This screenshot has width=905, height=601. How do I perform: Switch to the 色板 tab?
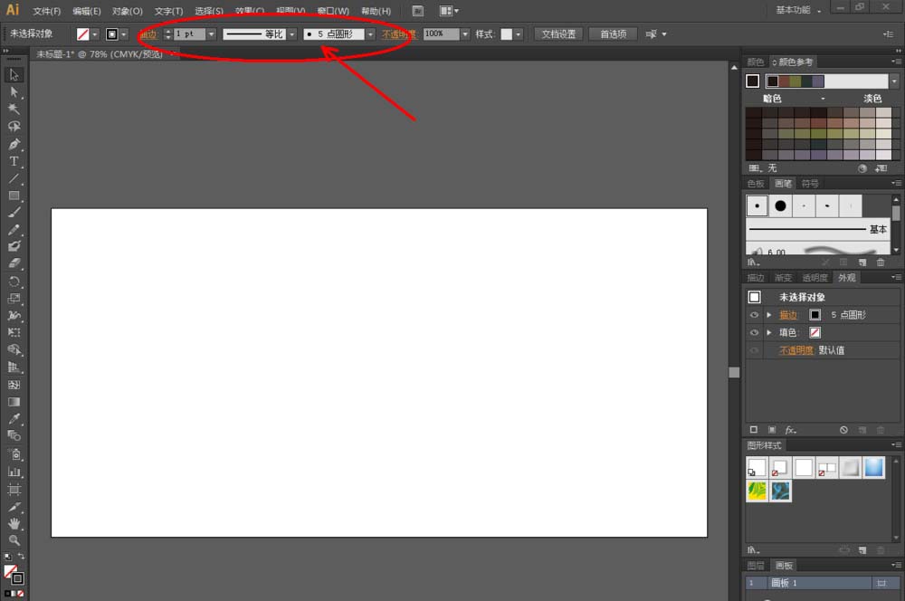[x=756, y=184]
